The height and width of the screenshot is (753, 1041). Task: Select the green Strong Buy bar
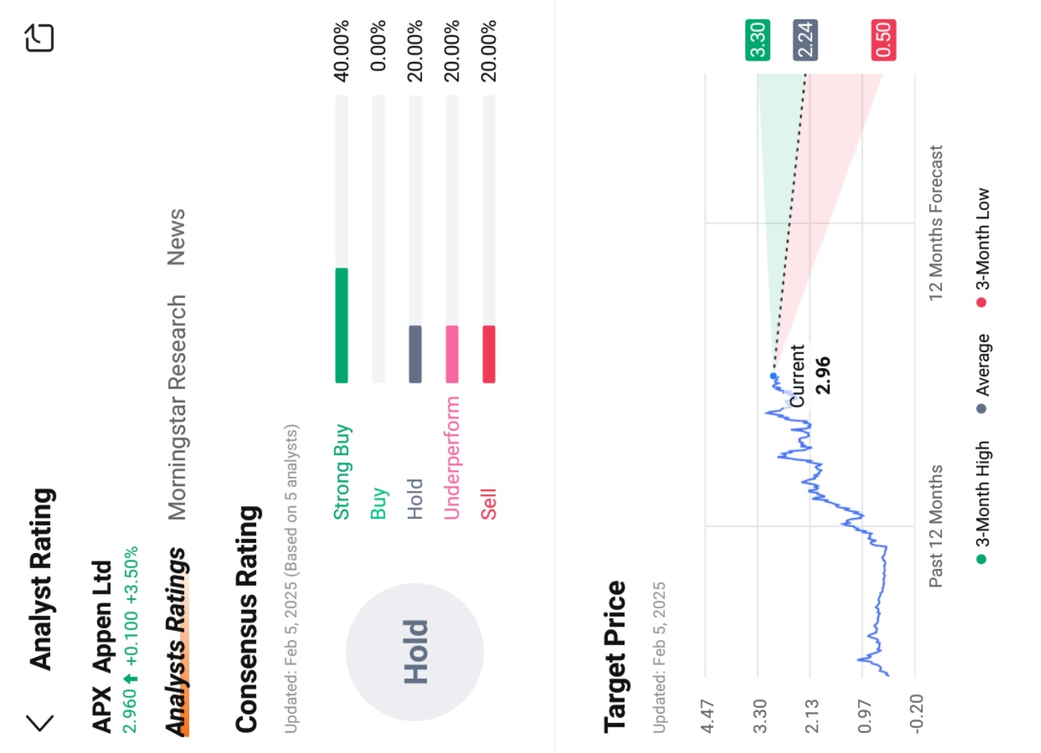click(341, 326)
